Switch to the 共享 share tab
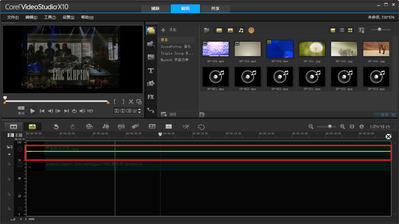The width and height of the screenshot is (399, 224). (215, 8)
